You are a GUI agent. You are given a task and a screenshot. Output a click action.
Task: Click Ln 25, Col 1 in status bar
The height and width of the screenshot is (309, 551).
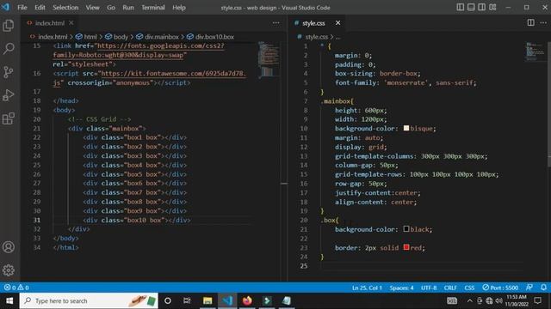point(367,288)
